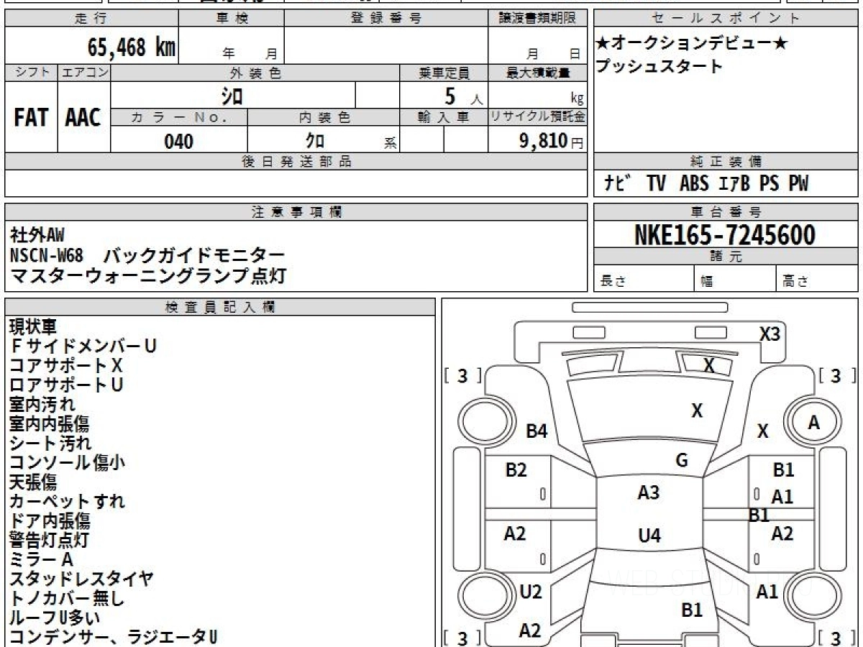The width and height of the screenshot is (863, 647).
Task: Select the interior color value クロ
Action: coord(315,142)
